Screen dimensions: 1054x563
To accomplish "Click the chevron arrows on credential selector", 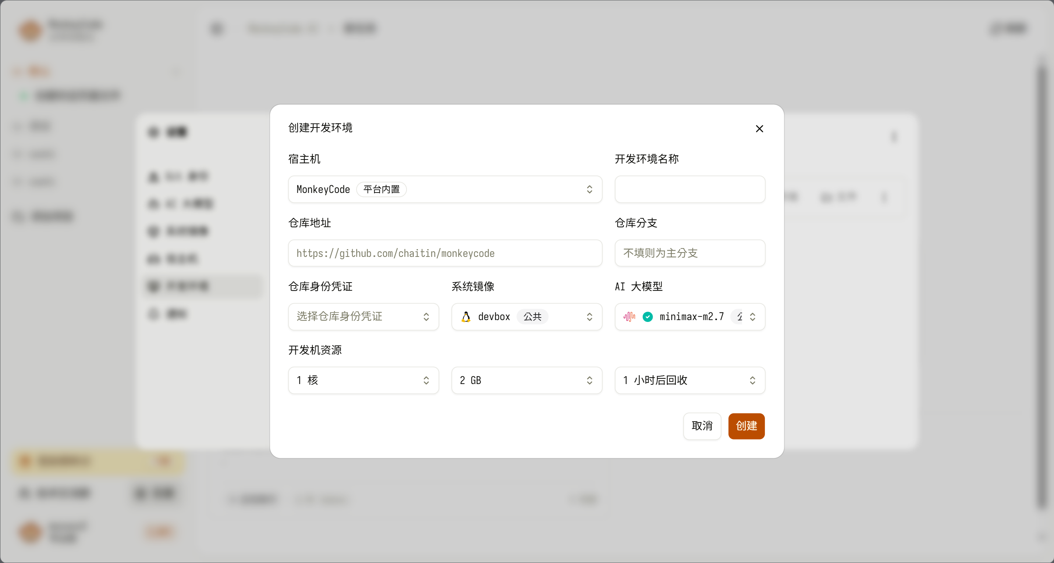I will pyautogui.click(x=426, y=316).
